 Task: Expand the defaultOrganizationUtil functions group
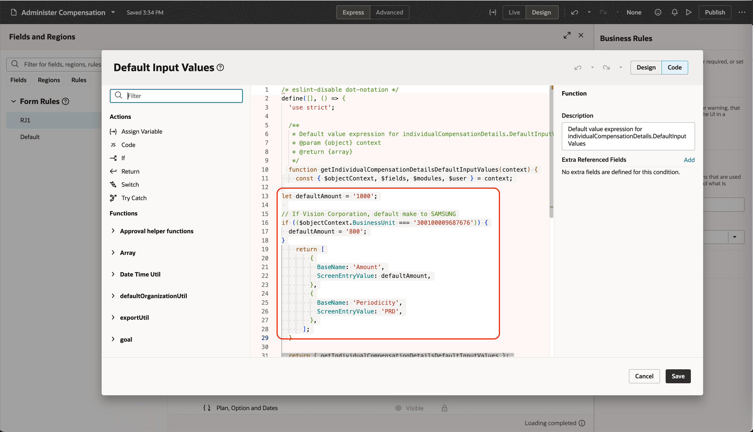153,296
